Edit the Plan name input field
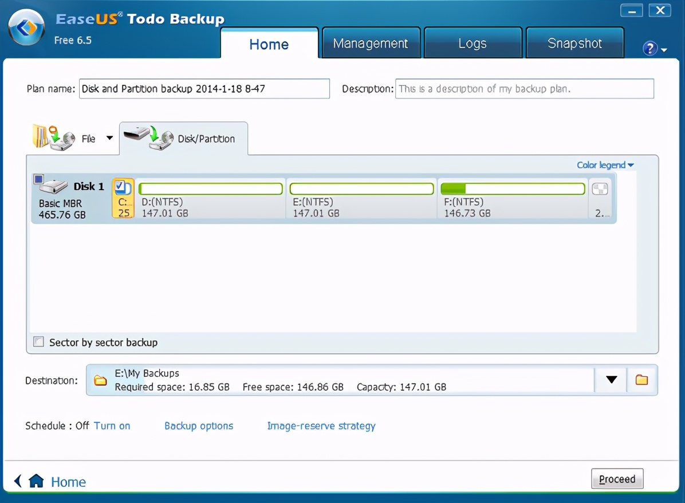Image resolution: width=685 pixels, height=503 pixels. [204, 89]
